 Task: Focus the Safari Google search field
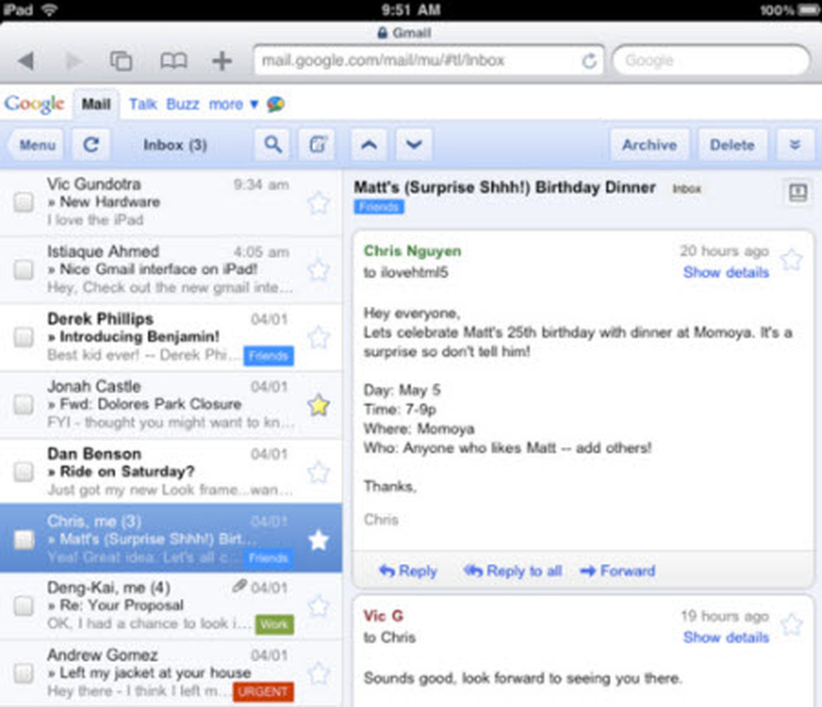(x=711, y=61)
